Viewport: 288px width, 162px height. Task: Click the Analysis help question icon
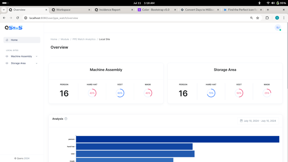66,119
